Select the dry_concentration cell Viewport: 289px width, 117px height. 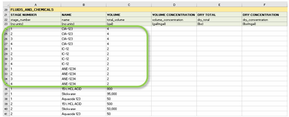264,20
